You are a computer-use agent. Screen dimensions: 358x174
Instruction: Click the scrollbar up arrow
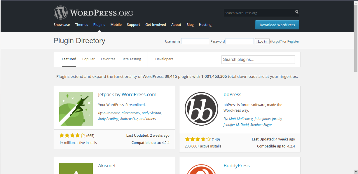[x=356, y=2]
